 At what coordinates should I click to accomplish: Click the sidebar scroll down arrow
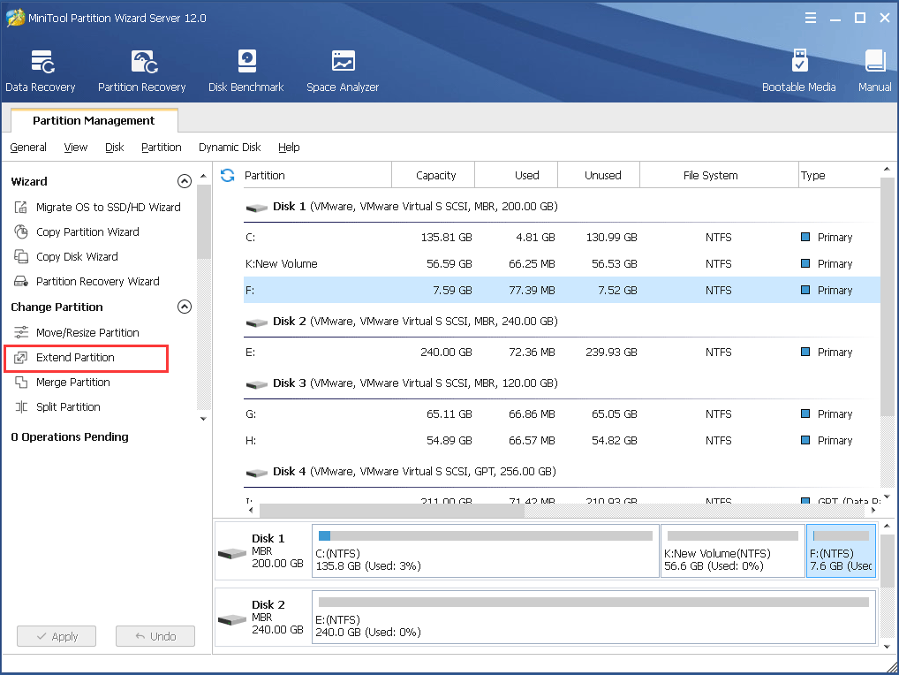coord(203,419)
